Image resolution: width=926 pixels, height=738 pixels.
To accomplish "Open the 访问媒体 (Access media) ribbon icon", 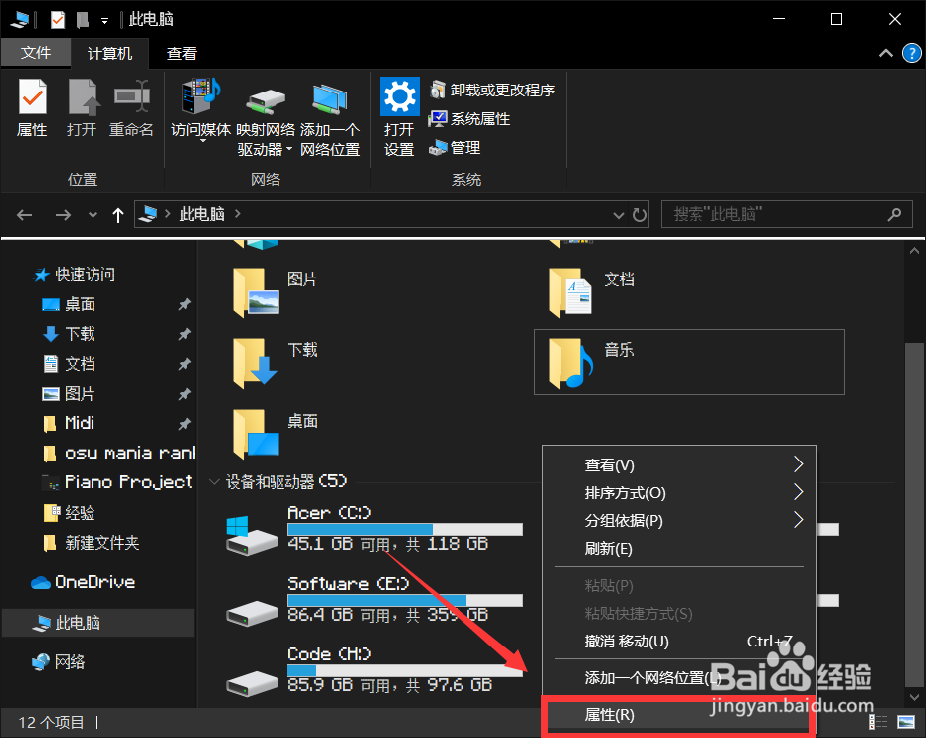I will (199, 104).
